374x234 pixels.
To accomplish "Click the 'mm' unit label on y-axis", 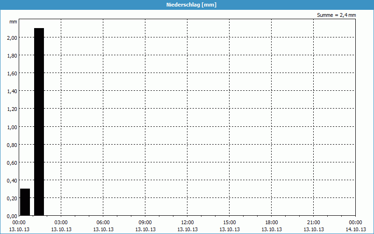I will 13,22.
